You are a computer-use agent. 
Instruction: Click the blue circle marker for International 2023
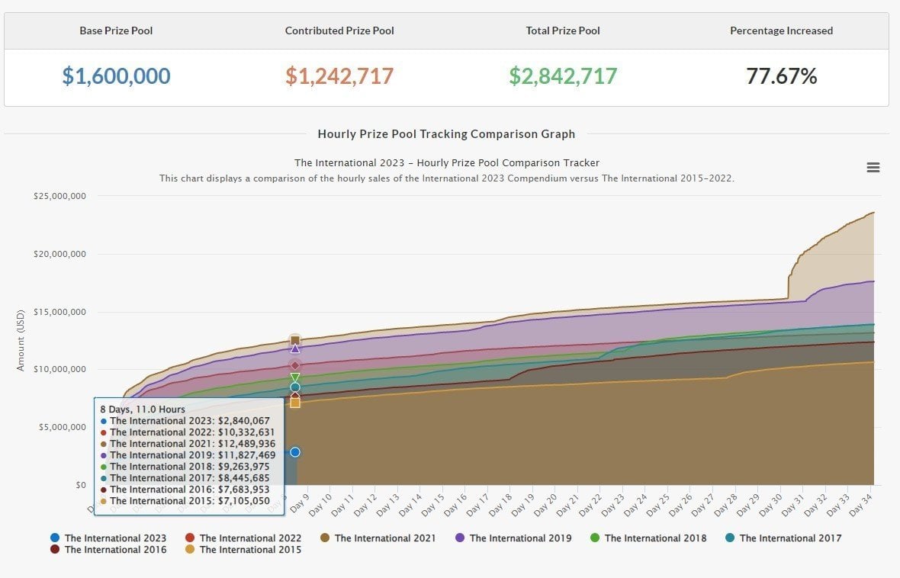click(x=295, y=452)
